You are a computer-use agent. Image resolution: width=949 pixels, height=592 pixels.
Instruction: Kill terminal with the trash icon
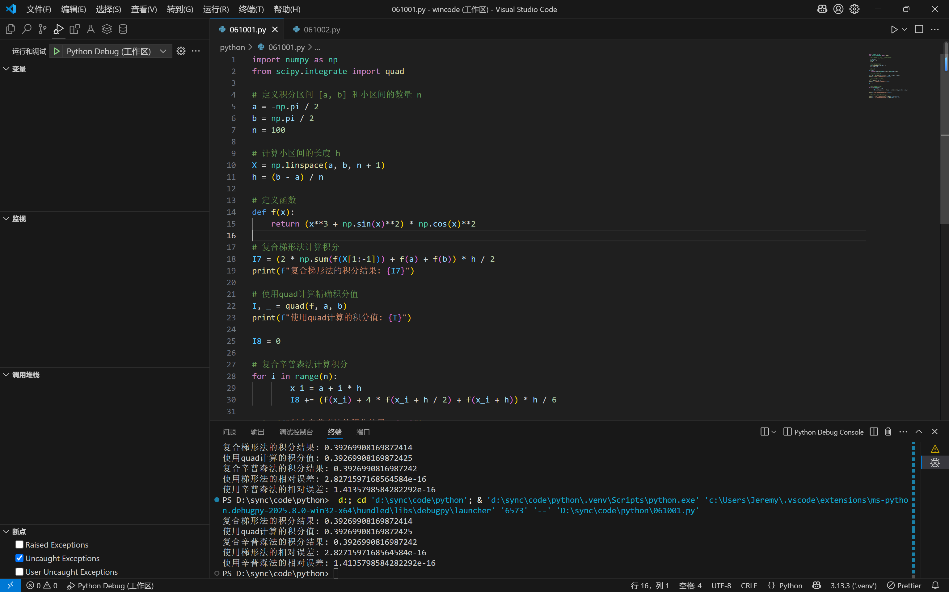click(888, 432)
